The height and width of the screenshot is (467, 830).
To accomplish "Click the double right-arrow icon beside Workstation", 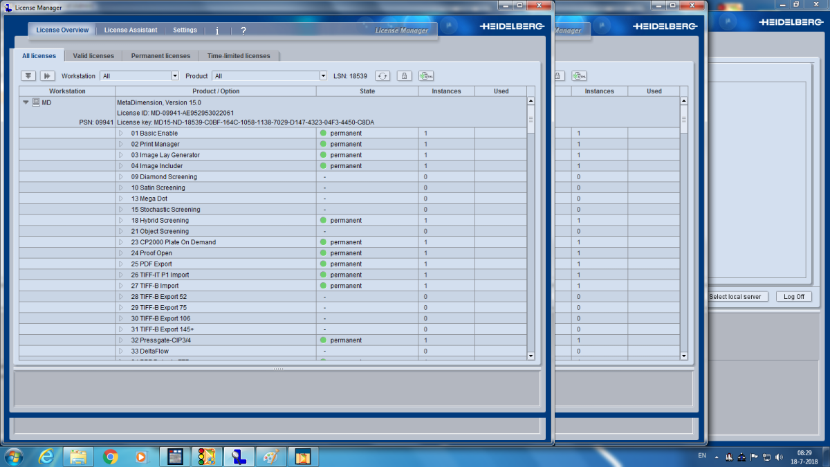I will (47, 76).
